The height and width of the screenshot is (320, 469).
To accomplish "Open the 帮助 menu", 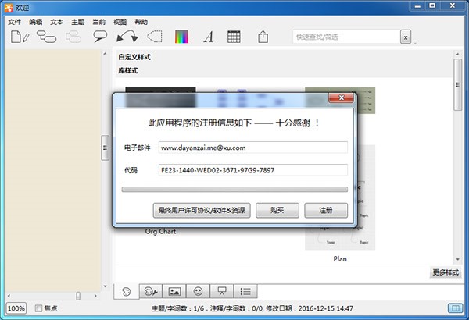I will [x=141, y=22].
